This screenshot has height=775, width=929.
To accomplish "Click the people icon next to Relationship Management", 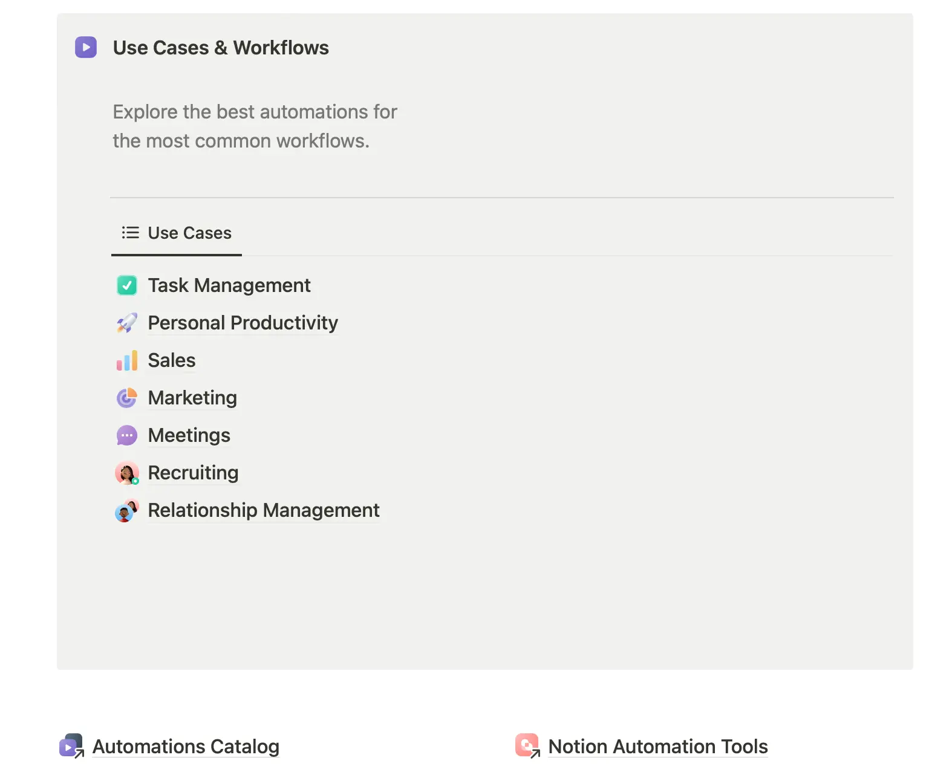I will 127,511.
